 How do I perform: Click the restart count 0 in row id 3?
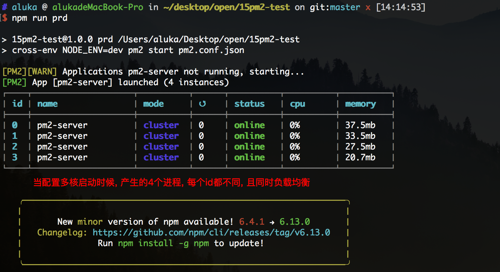tap(201, 157)
